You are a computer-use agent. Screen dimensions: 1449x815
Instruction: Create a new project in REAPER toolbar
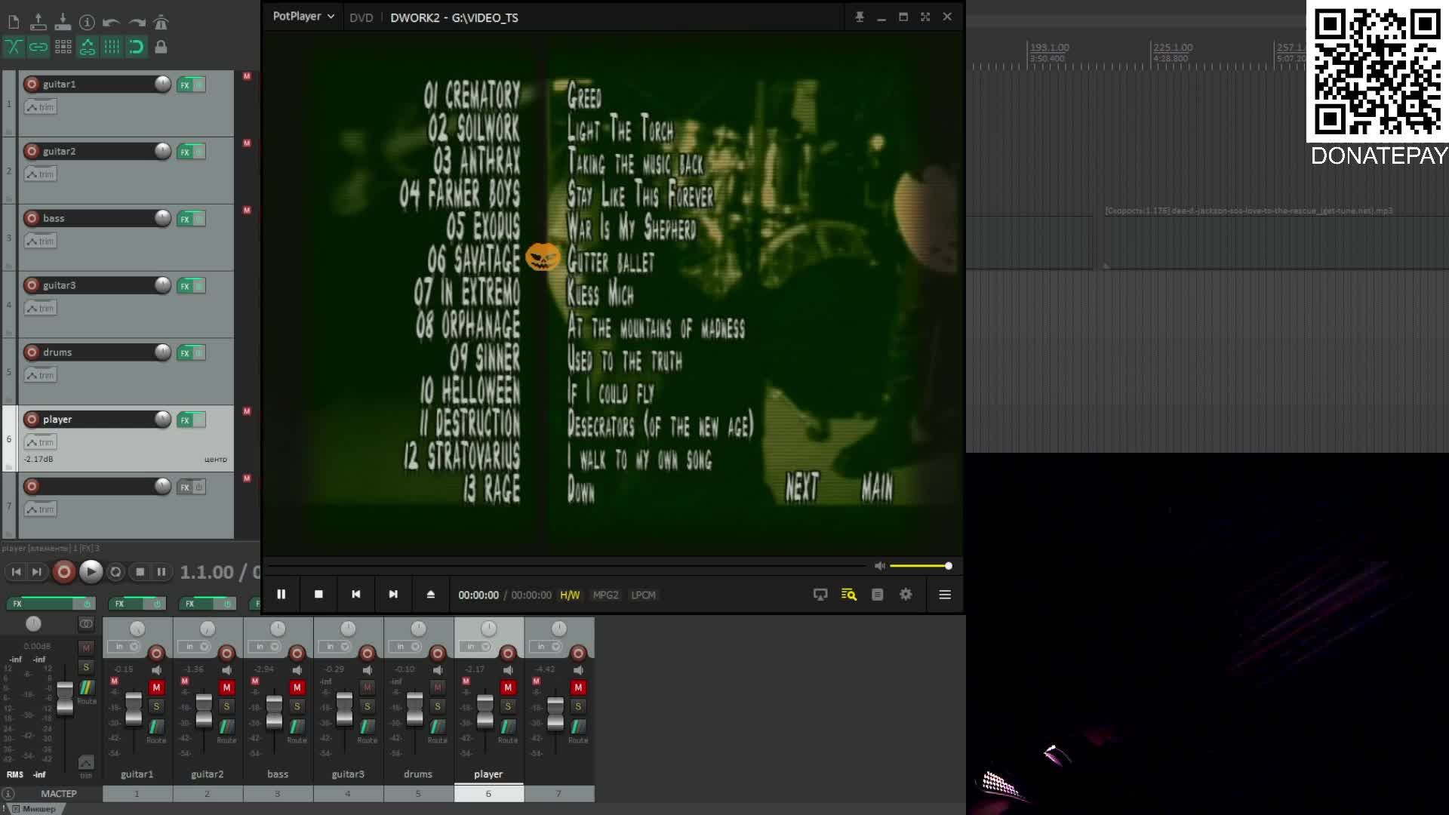pos(14,23)
